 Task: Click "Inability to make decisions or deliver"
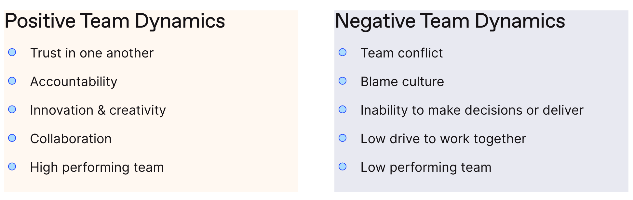pos(472,110)
